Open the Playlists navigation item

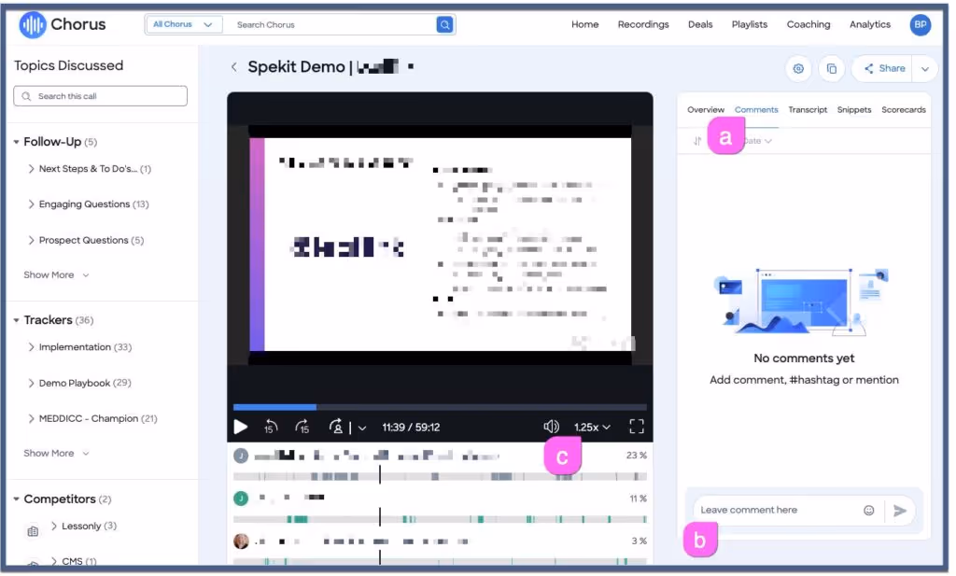(x=750, y=25)
